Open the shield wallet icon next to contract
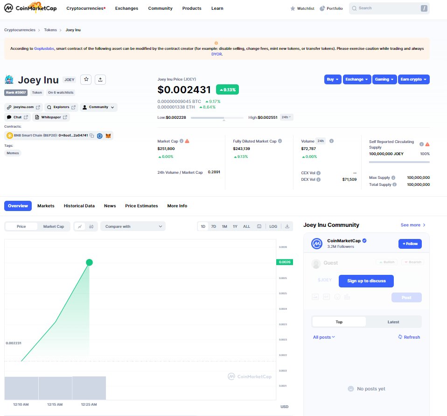Image resolution: width=447 pixels, height=416 pixels. pyautogui.click(x=99, y=136)
